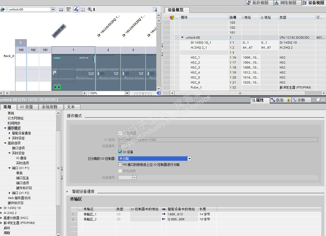Click the AI 2/AQ 2_1 row

pyautogui.click(x=244, y=48)
